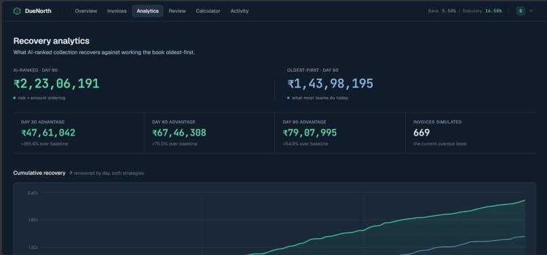Click the 1.2Cr axis label

coord(33,248)
